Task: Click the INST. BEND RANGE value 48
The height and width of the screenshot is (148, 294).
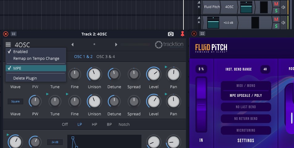Action: coord(265,69)
